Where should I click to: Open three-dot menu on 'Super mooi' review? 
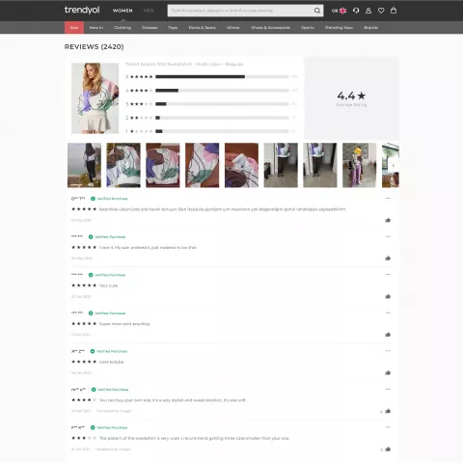coord(388,313)
